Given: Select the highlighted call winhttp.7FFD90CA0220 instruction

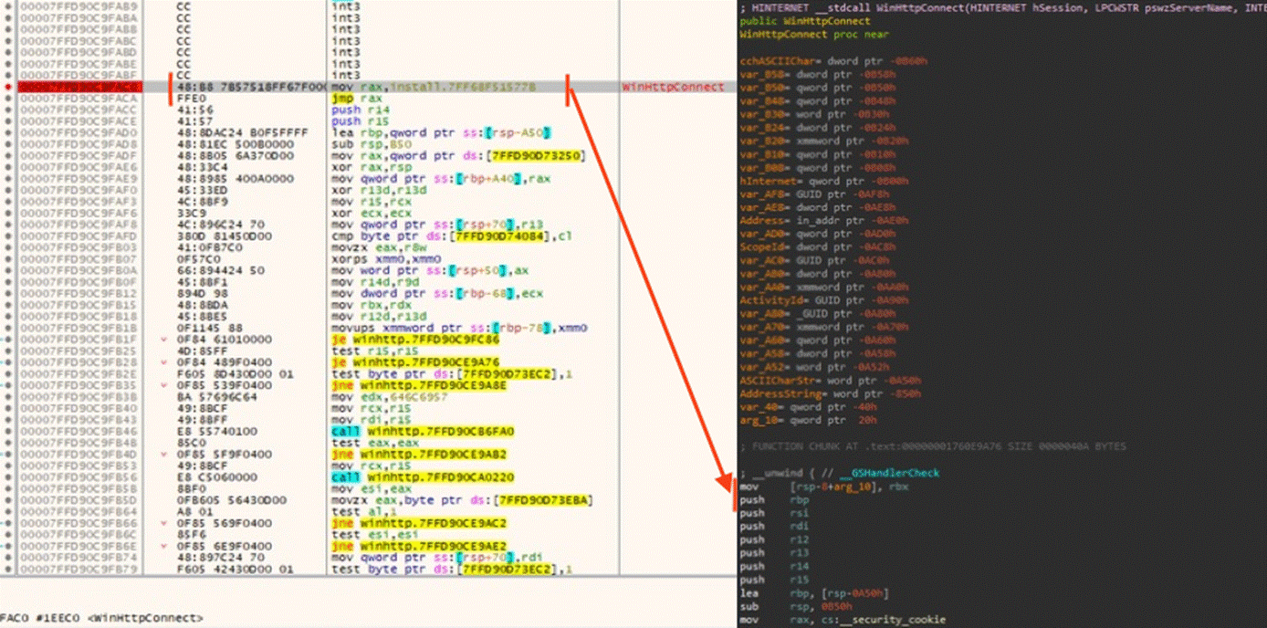Looking at the screenshot, I should click(x=424, y=474).
